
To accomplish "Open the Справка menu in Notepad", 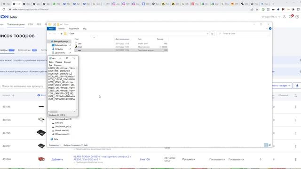I will point(57,65).
